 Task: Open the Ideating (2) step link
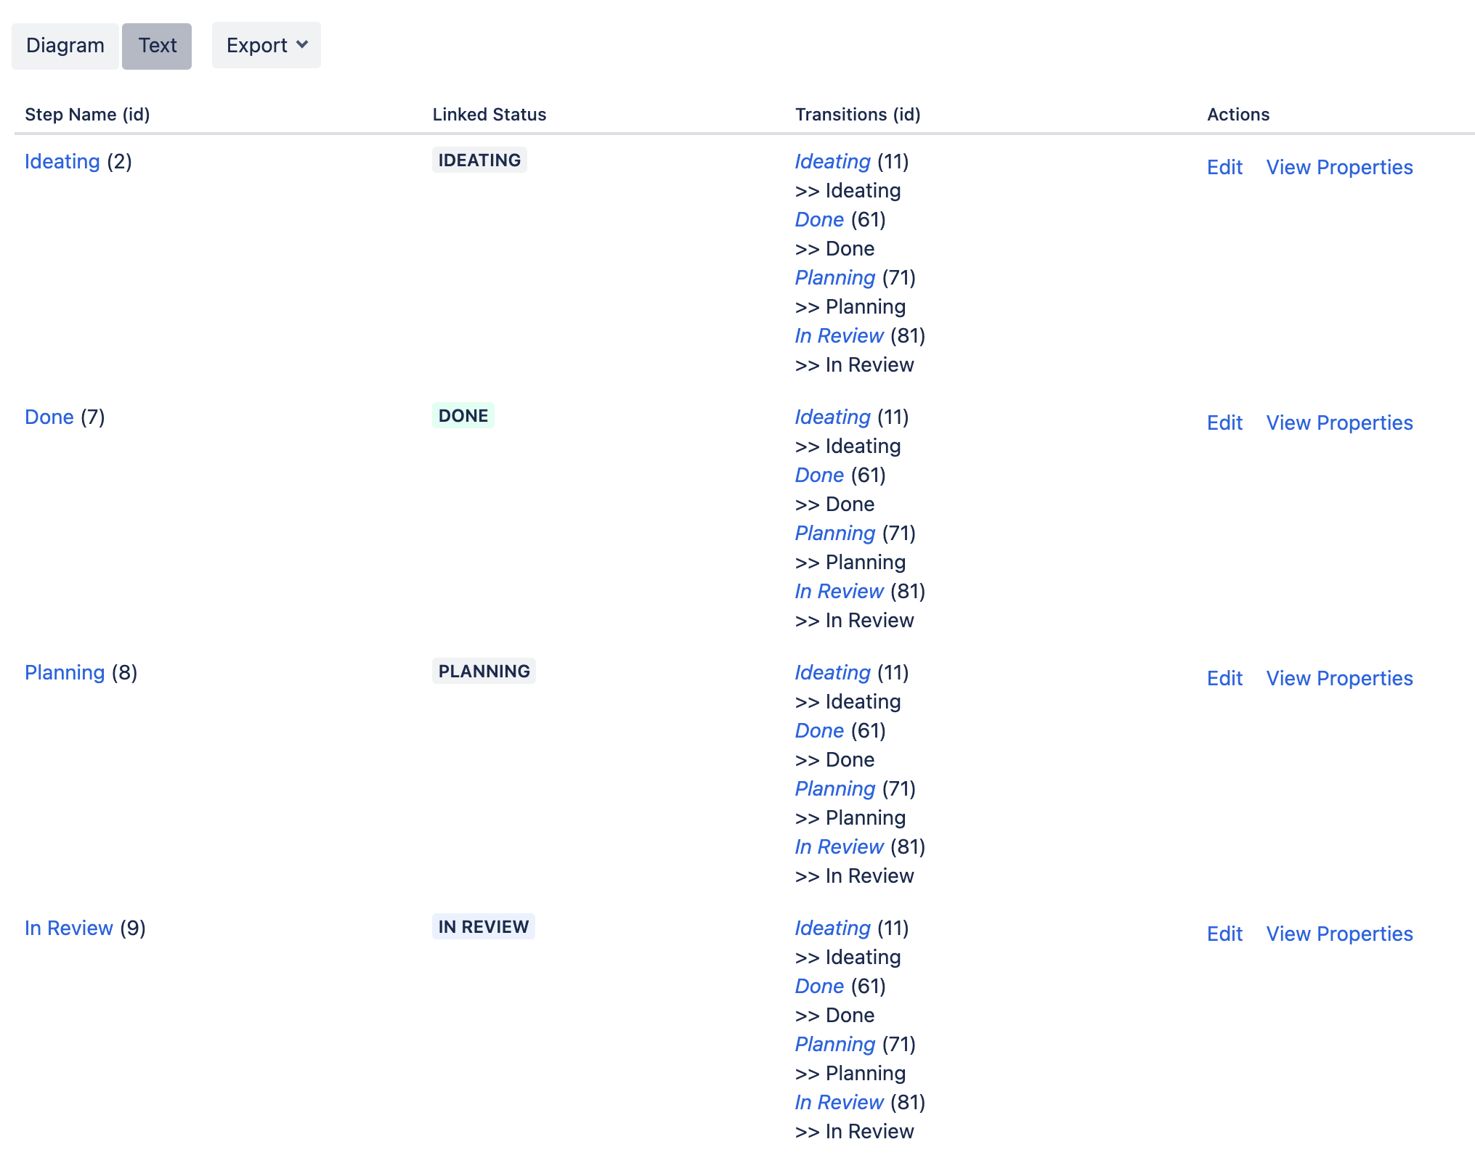62,161
